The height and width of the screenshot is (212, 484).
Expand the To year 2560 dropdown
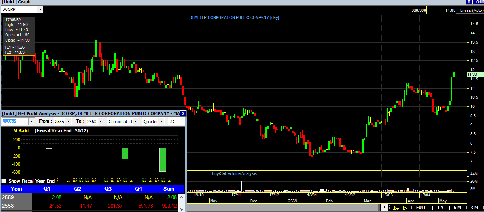tap(101, 121)
